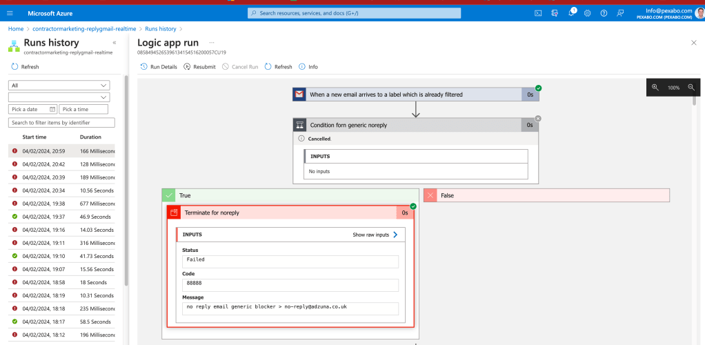Open the notifications bell
The image size is (705, 345).
click(x=571, y=13)
